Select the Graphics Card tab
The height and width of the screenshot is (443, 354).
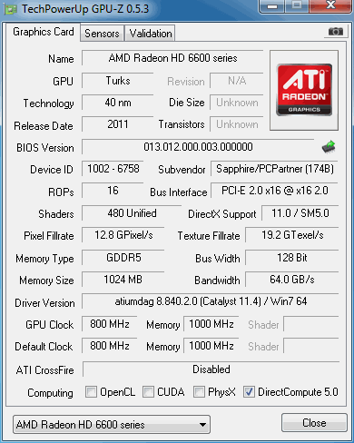click(x=44, y=32)
